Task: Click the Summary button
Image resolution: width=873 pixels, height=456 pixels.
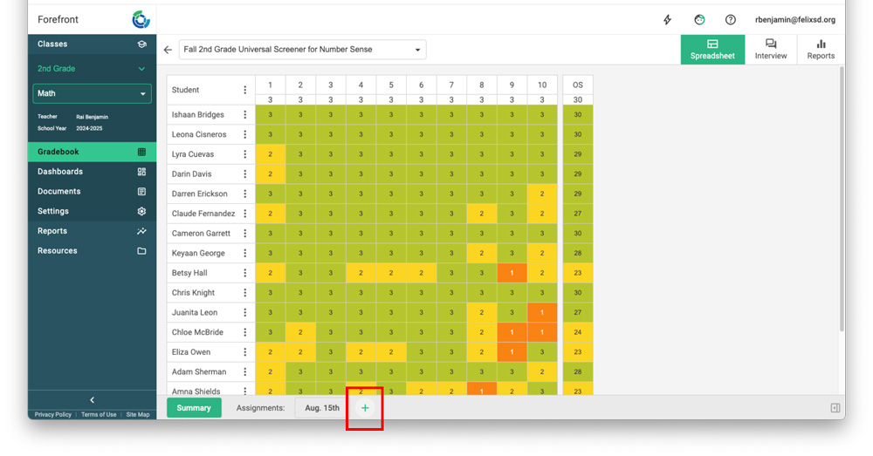Action: tap(194, 408)
